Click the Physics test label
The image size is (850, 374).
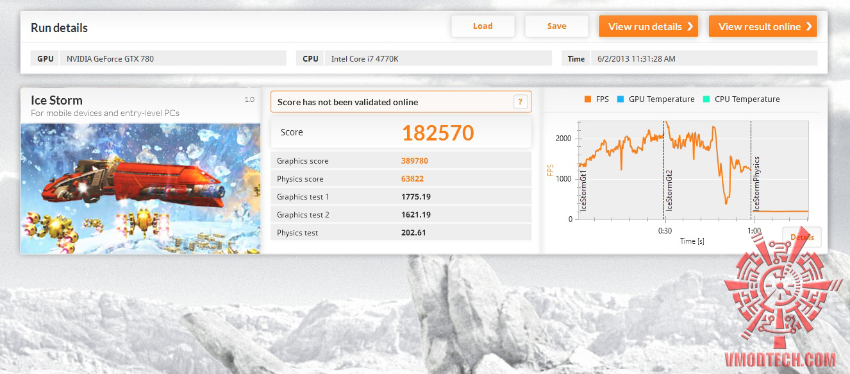(x=297, y=233)
